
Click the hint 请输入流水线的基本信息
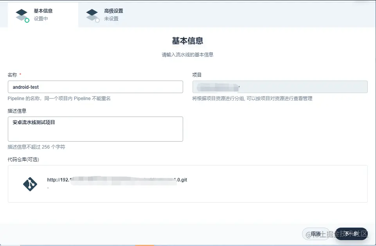coord(187,55)
